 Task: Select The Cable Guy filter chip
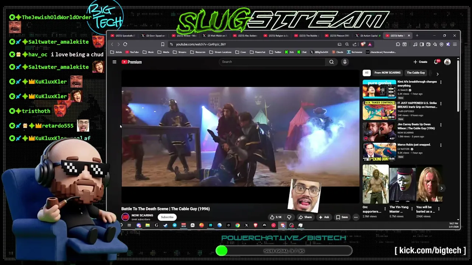click(416, 73)
